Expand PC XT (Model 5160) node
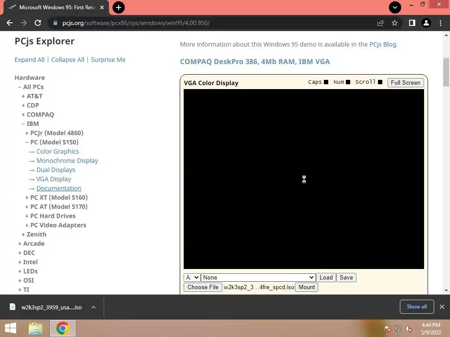Image resolution: width=450 pixels, height=337 pixels. 56,197
